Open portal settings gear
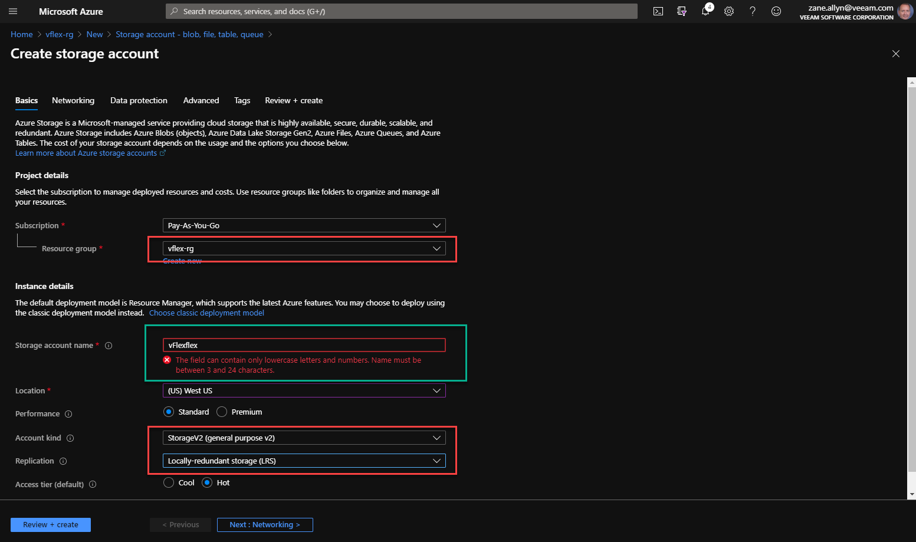916x542 pixels. coord(729,11)
